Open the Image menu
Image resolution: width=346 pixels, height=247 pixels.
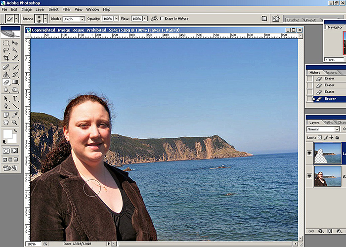(x=26, y=9)
